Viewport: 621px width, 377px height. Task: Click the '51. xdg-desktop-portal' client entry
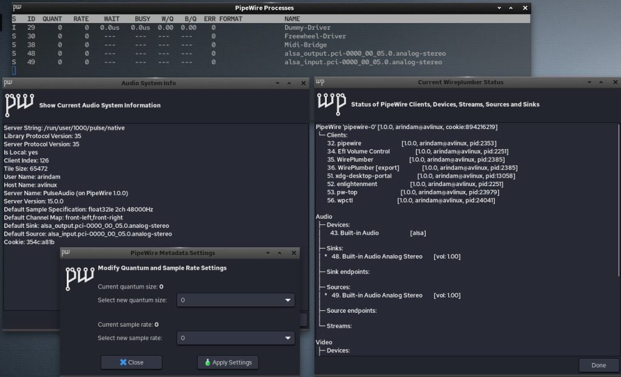coord(421,176)
